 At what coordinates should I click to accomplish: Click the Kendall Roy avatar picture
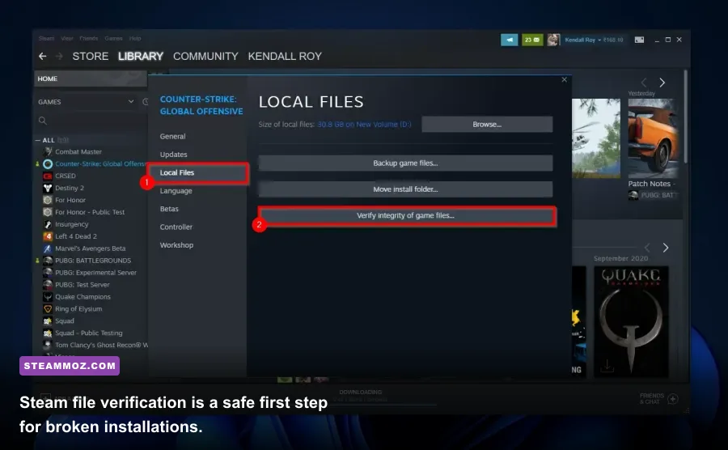point(553,40)
